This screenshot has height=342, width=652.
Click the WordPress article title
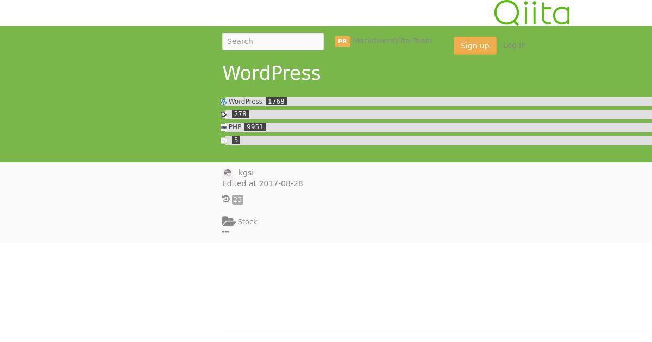pos(272,73)
